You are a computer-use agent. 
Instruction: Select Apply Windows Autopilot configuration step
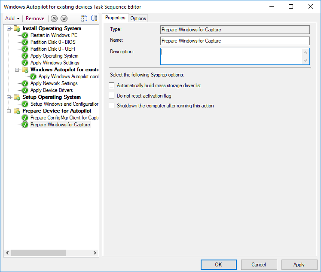68,76
